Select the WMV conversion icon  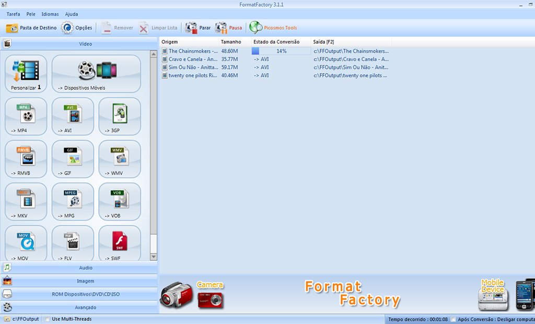click(120, 159)
